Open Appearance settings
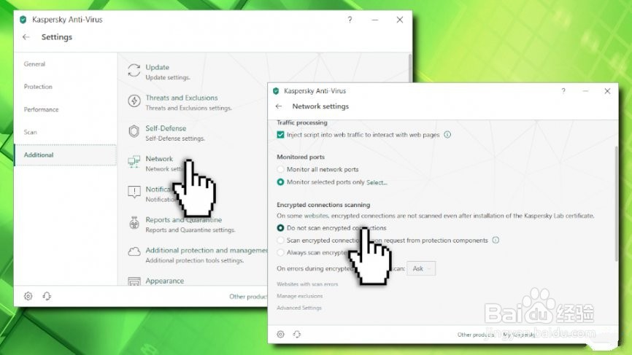The width and height of the screenshot is (632, 355). coord(164,281)
